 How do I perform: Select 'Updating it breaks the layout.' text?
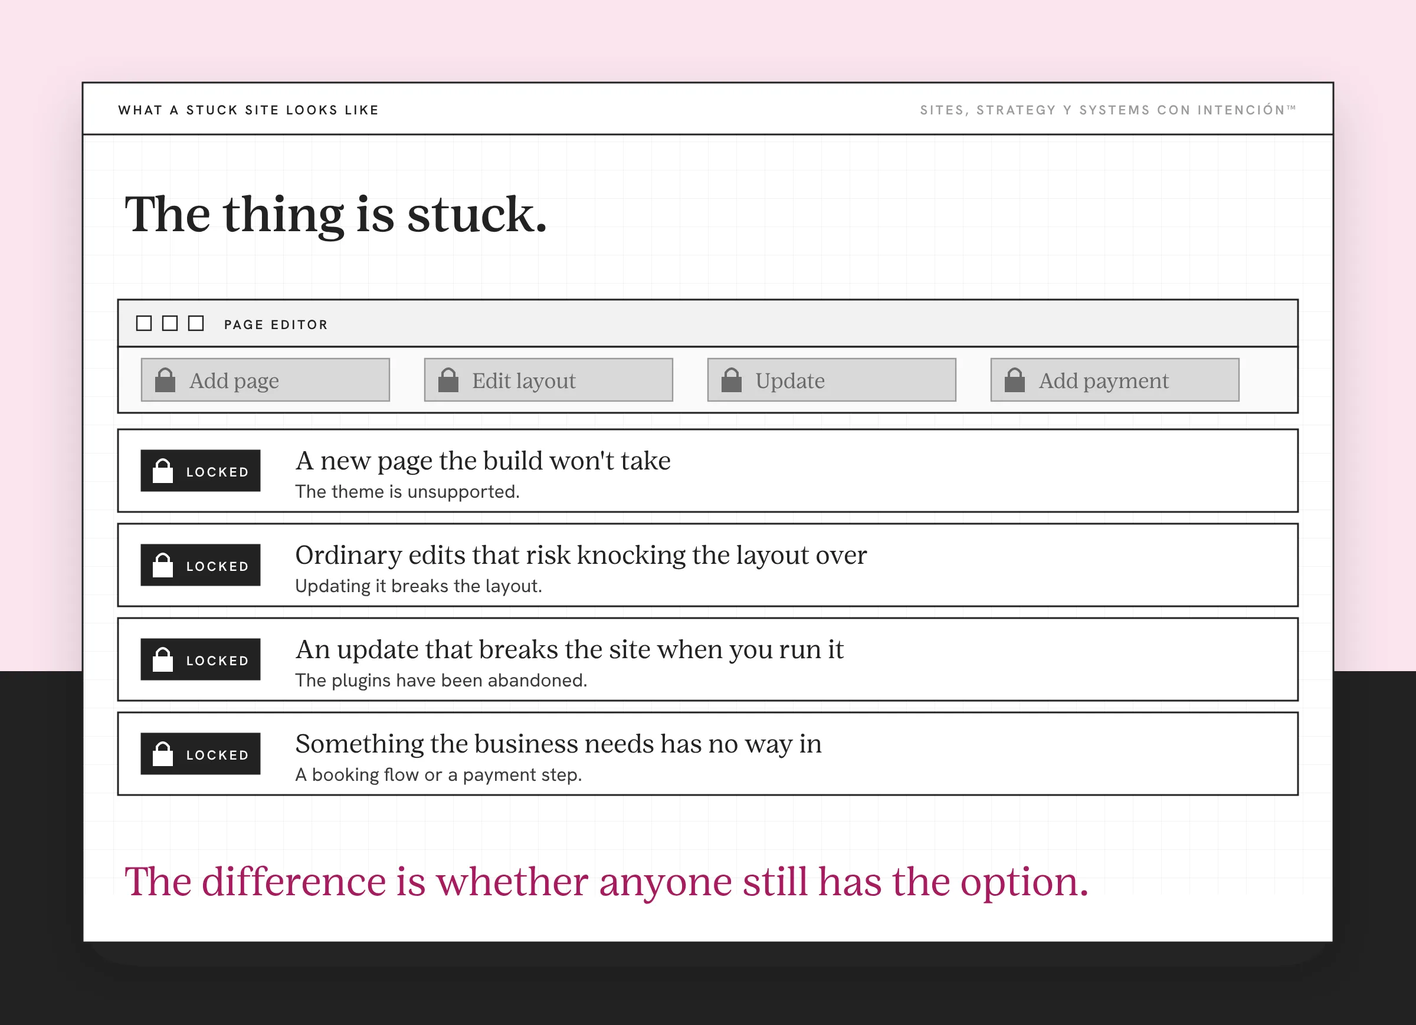tap(418, 586)
